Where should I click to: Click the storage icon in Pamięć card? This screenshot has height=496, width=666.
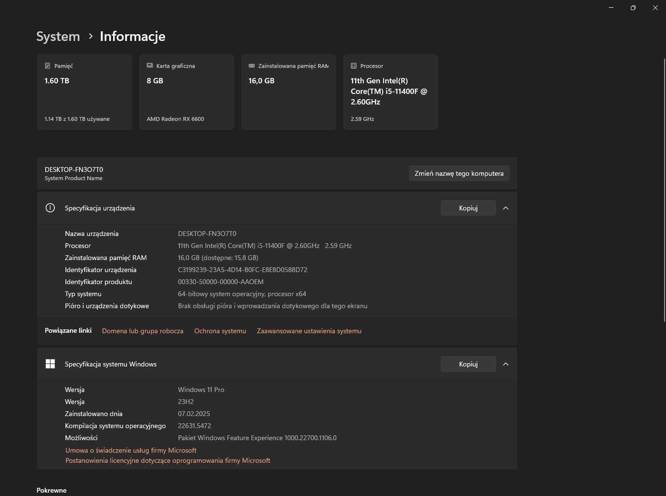tap(47, 66)
